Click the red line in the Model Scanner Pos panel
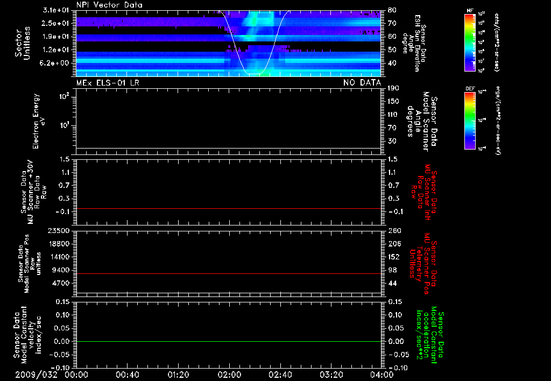The width and height of the screenshot is (551, 381). coord(228,273)
